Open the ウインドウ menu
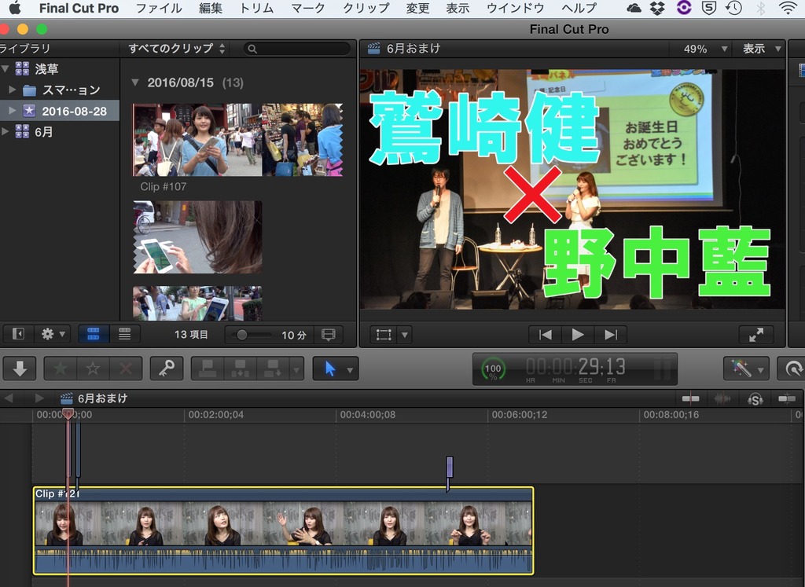805x587 pixels. (515, 8)
